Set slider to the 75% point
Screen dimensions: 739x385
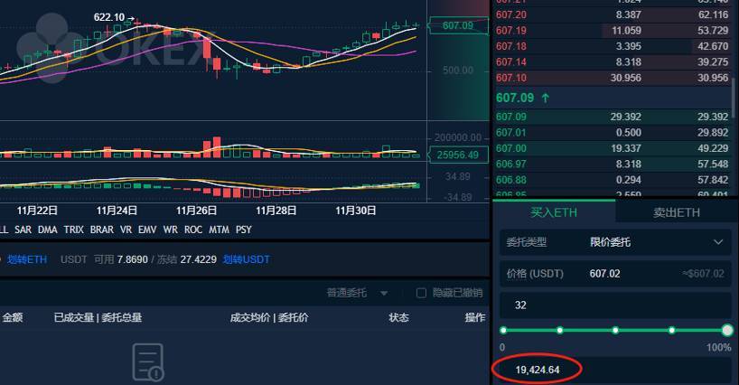[671, 331]
